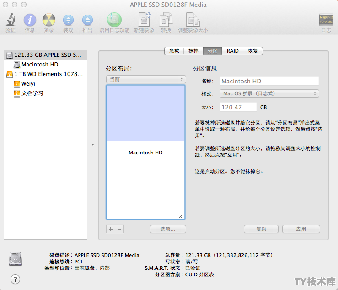
Task: Add a partition with the plus button
Action: (x=111, y=229)
